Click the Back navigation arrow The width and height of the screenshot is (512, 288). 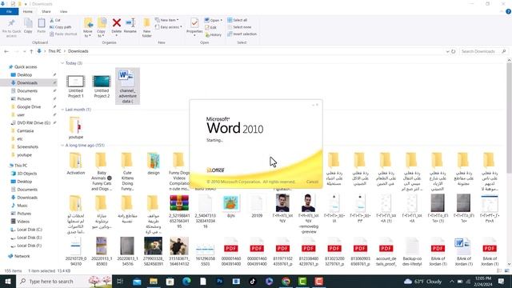(x=6, y=51)
